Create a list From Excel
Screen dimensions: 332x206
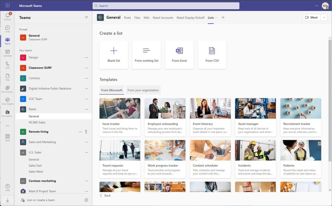179,55
